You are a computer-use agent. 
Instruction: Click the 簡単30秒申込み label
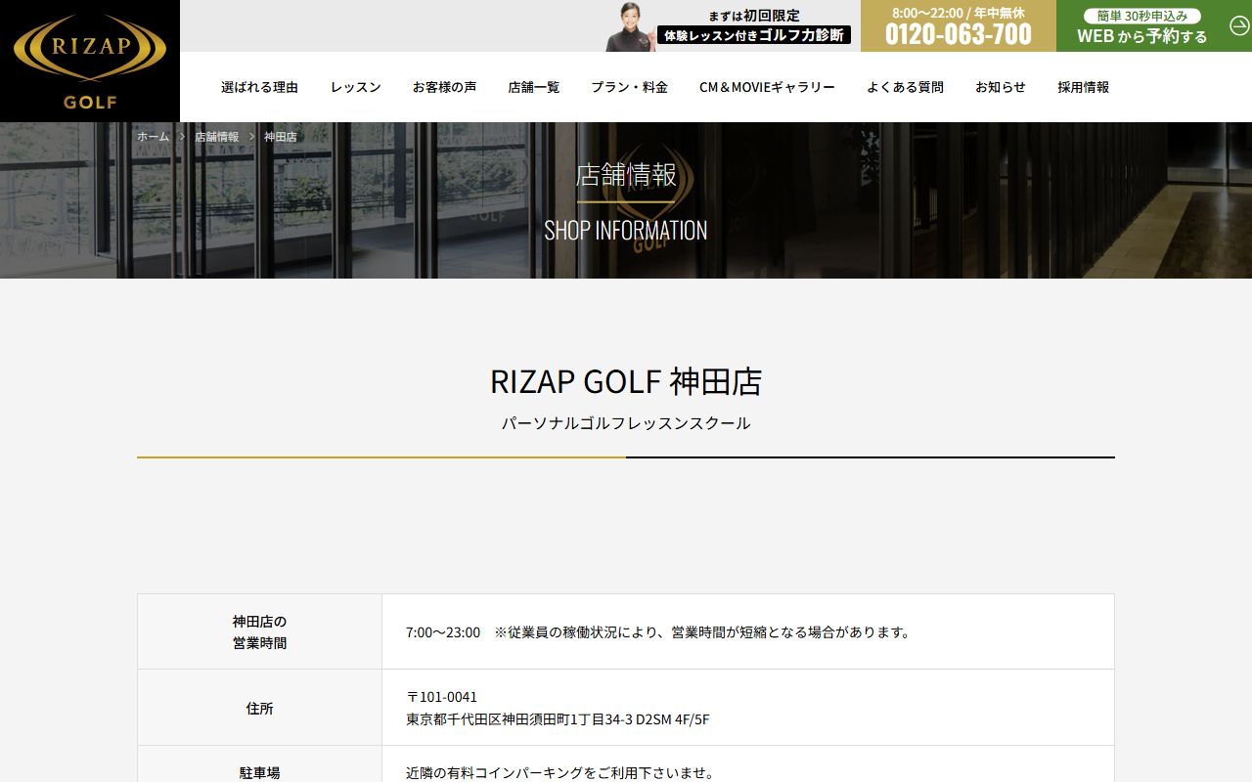1141,16
